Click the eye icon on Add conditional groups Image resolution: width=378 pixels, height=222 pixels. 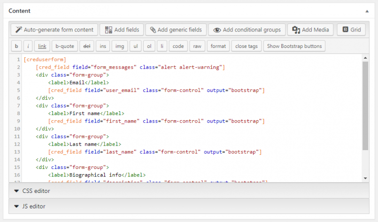217,30
